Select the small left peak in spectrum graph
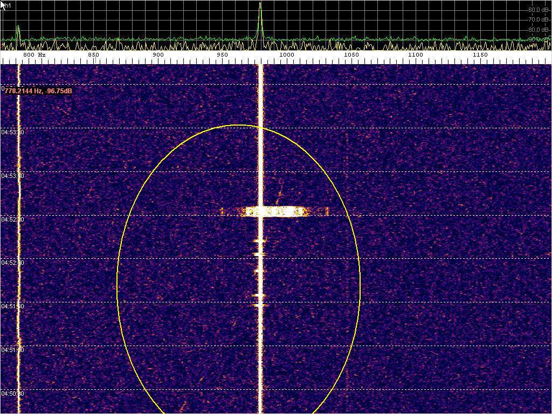Screen dimensions: 552x414 coord(18,28)
